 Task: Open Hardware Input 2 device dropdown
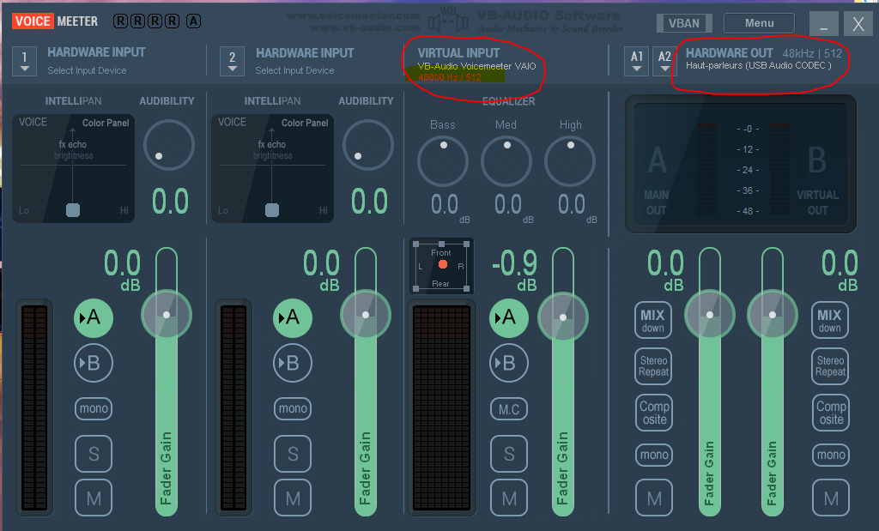pos(232,61)
